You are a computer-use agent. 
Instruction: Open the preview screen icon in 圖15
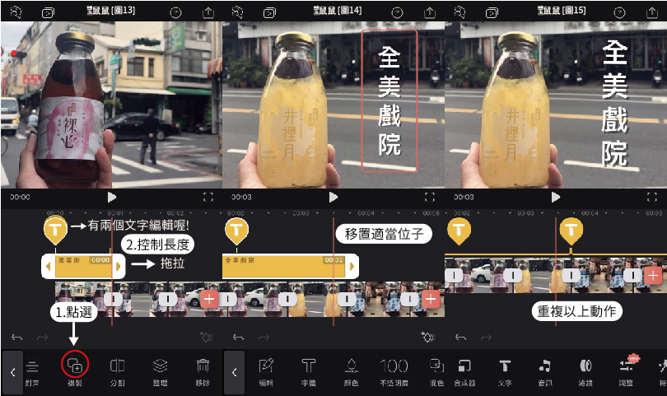[x=492, y=13]
